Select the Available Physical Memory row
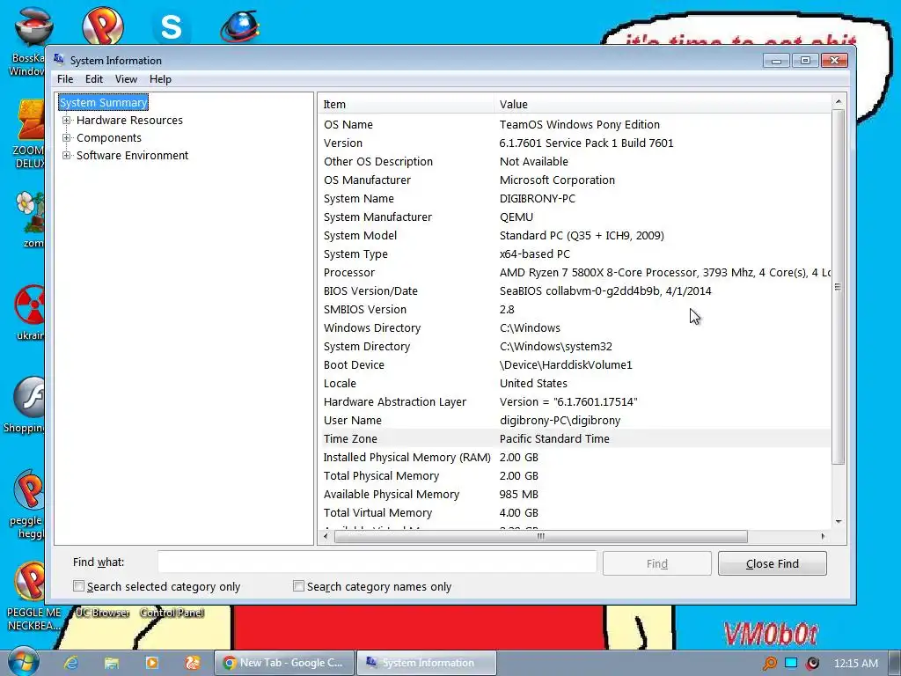The height and width of the screenshot is (676, 901). click(x=575, y=495)
